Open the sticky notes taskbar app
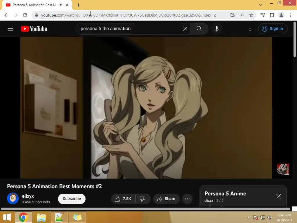The image size is (297, 223). (77, 217)
